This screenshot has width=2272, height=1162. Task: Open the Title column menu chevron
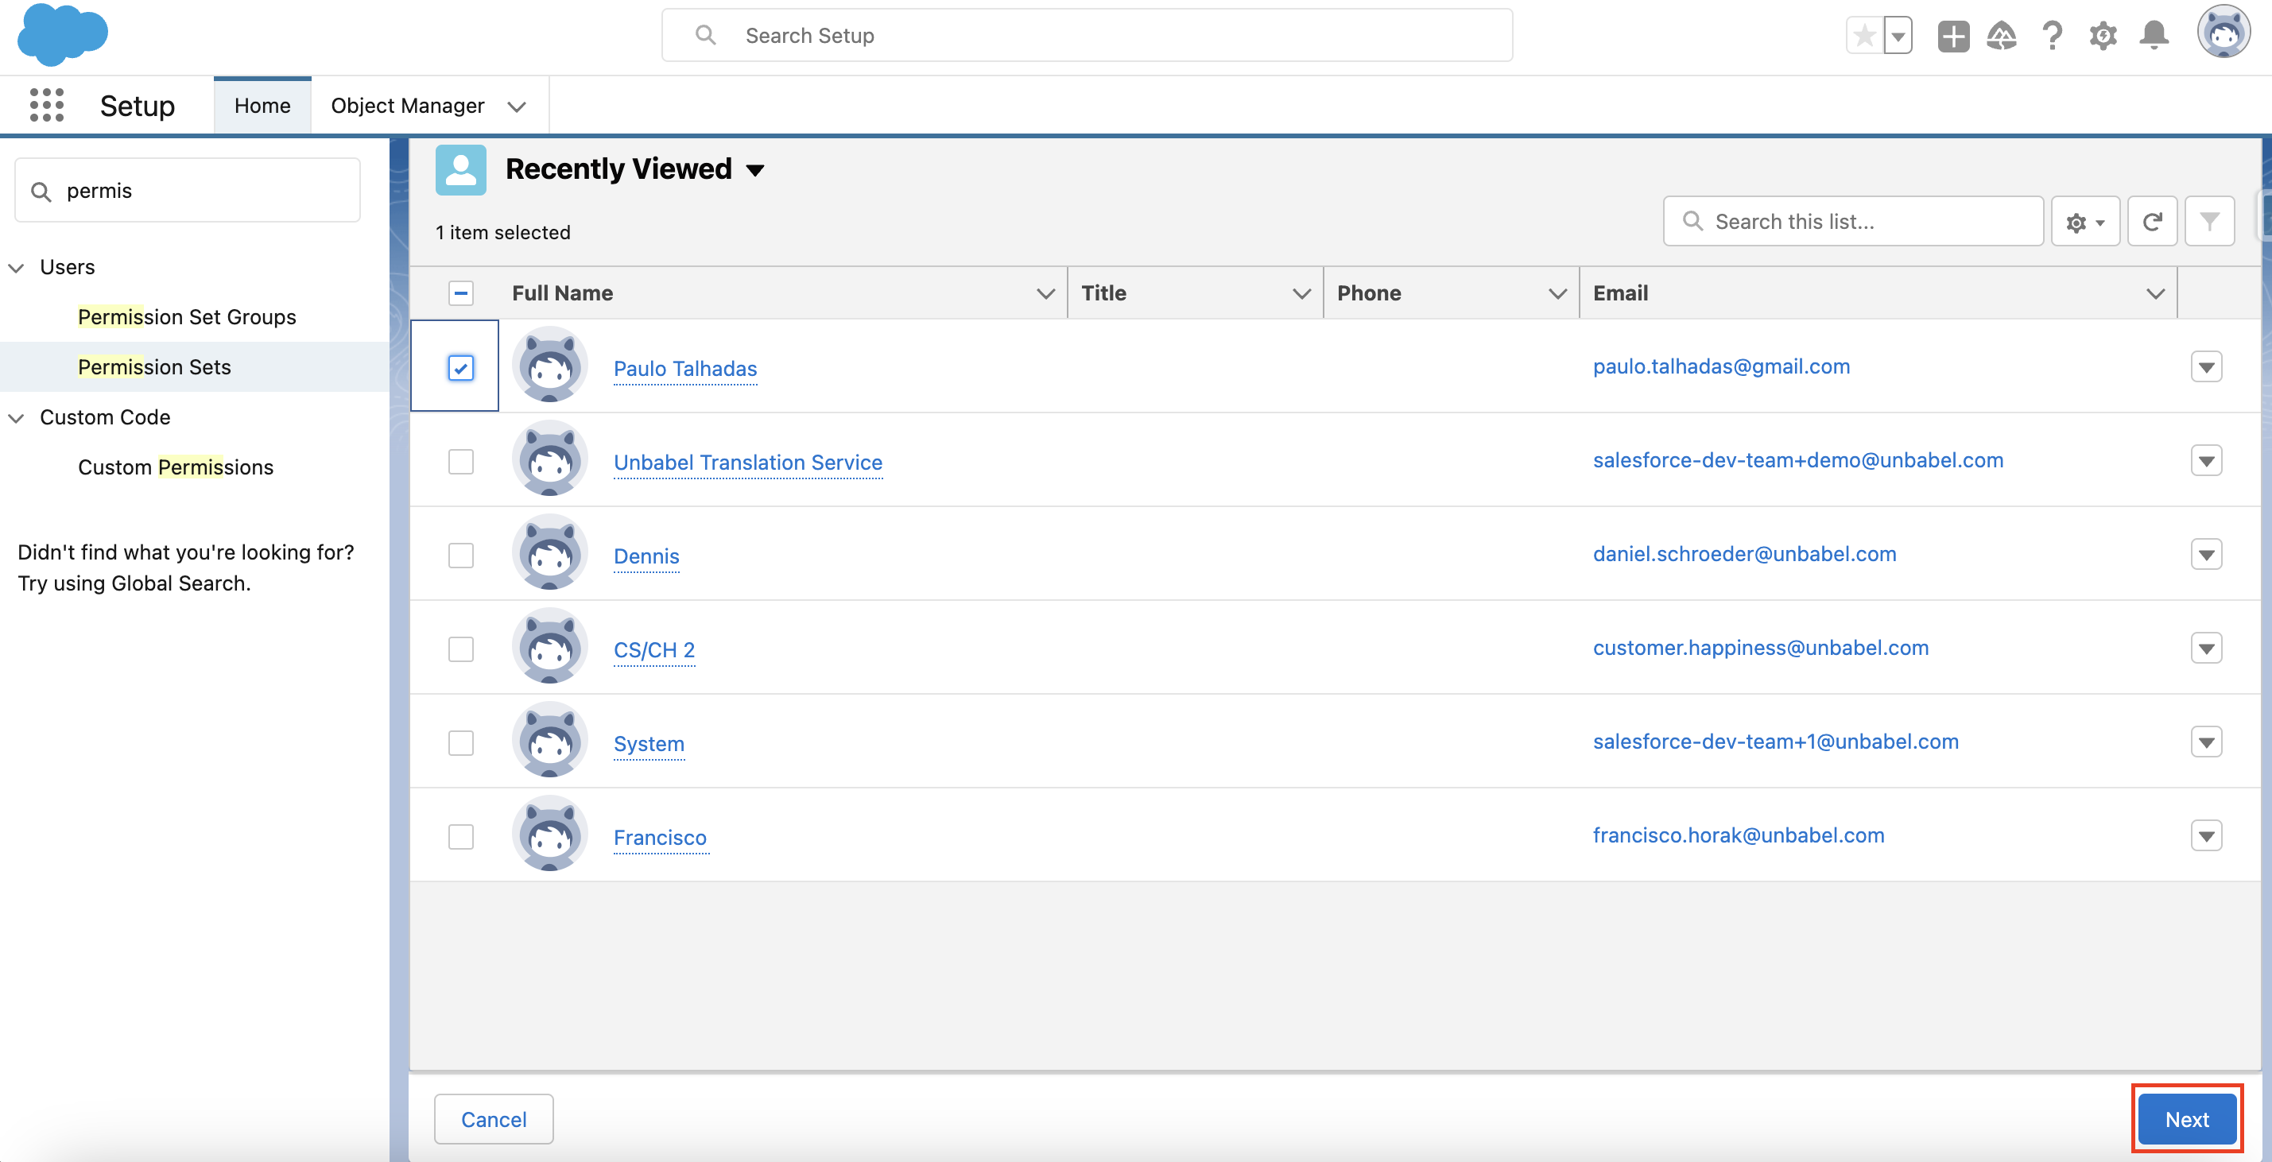(x=1301, y=292)
